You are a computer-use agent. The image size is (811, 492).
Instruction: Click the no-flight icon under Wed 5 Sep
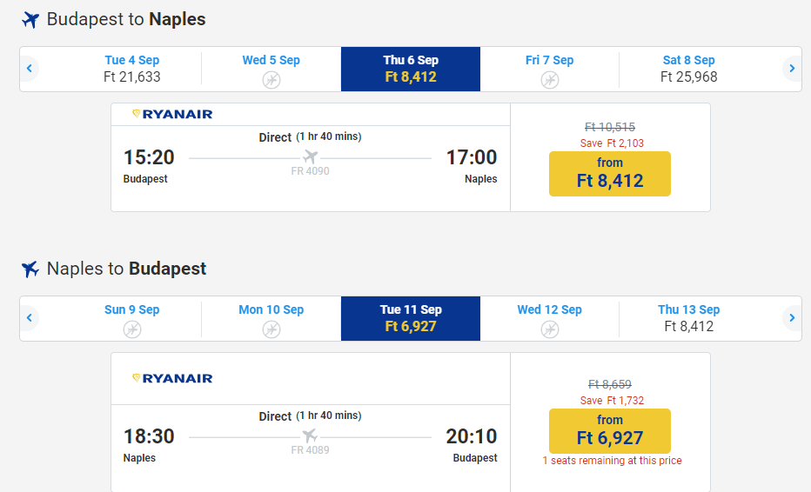(271, 80)
